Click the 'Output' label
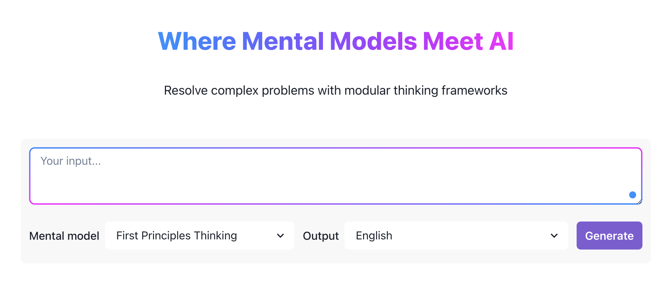668x286 pixels. pyautogui.click(x=321, y=236)
